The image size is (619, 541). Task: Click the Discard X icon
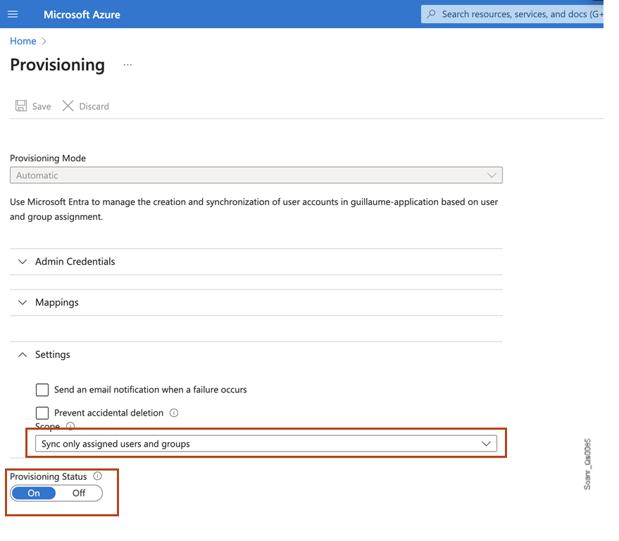coord(68,106)
